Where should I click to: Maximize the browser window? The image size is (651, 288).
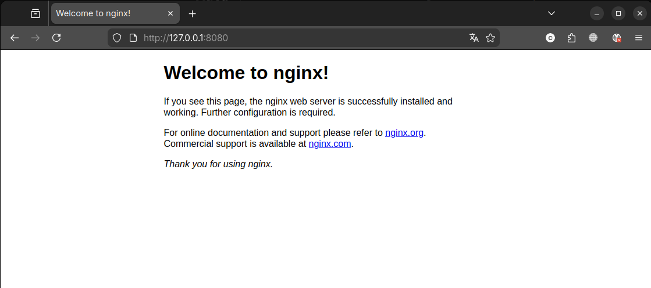[x=618, y=13]
